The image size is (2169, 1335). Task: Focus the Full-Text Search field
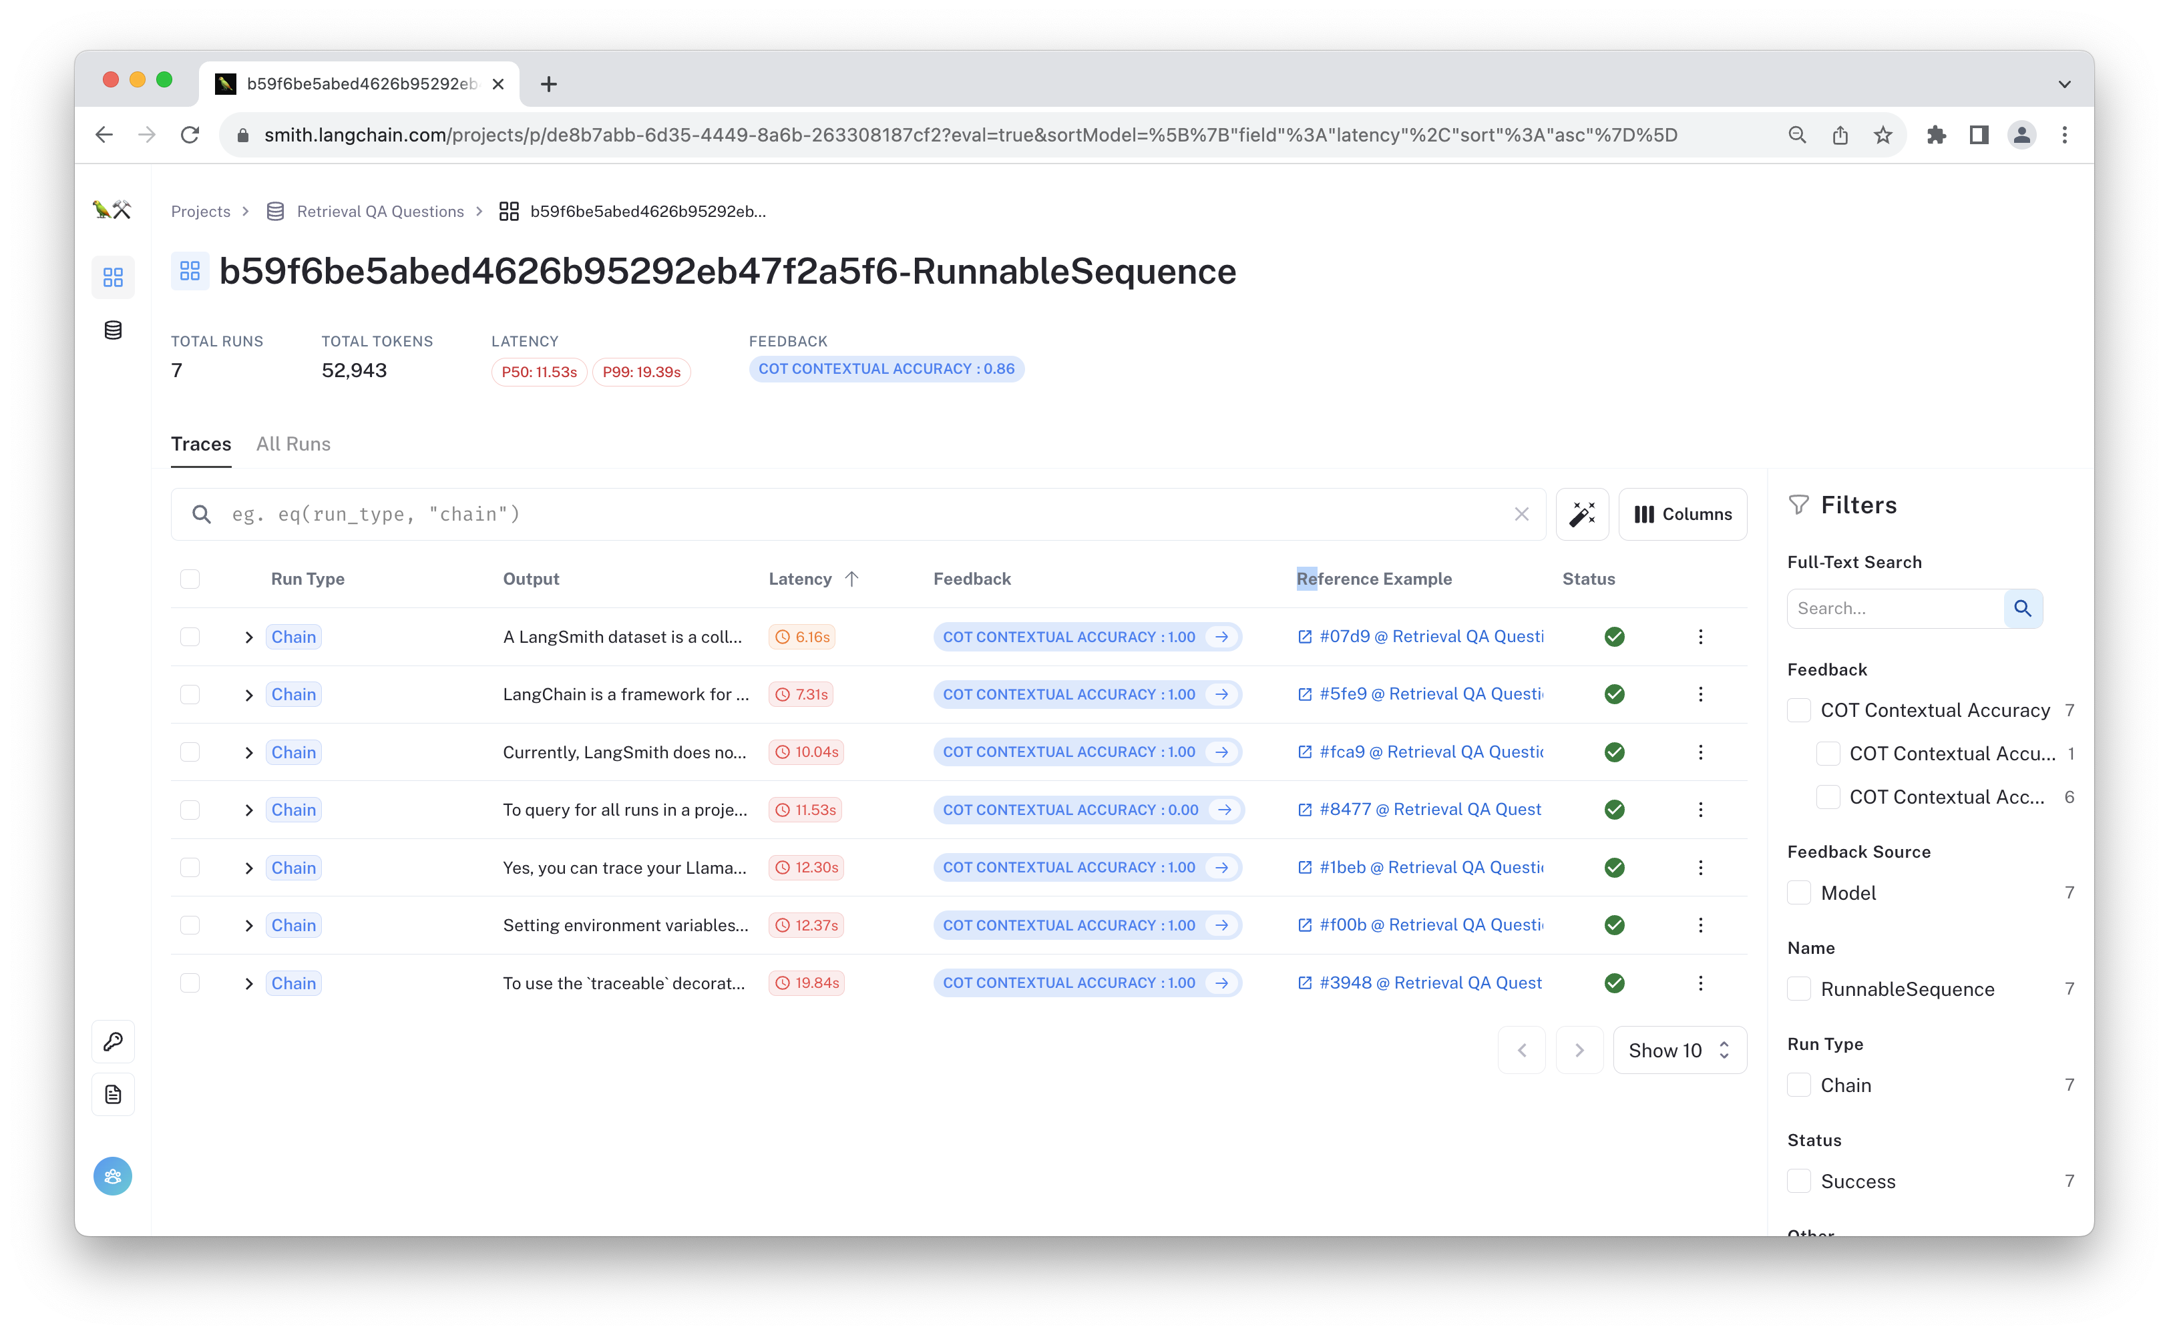click(1895, 608)
